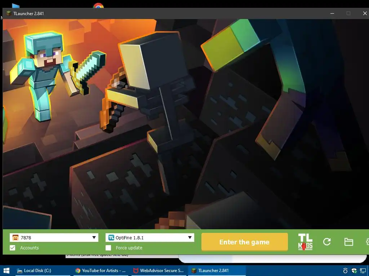369x276 pixels.
Task: Open the TL Mods panel
Action: [x=305, y=242]
